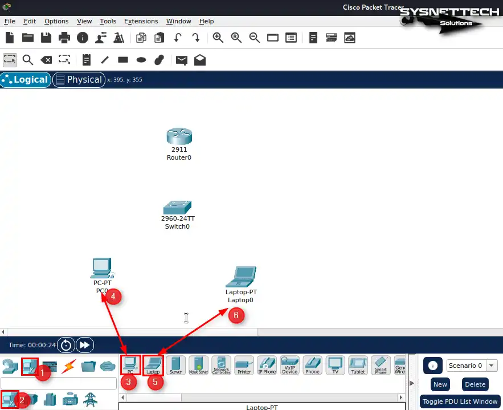Add a Complex PDU open envelope
Screen dimensions: 503x410
[x=200, y=60]
